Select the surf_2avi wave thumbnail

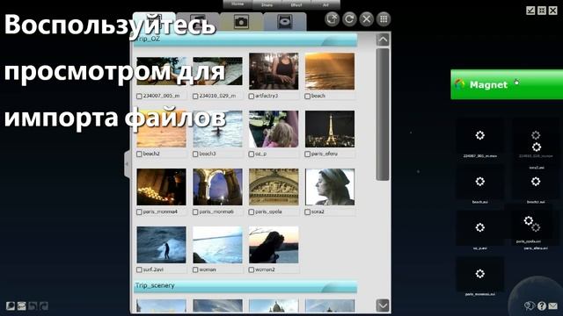pyautogui.click(x=162, y=245)
